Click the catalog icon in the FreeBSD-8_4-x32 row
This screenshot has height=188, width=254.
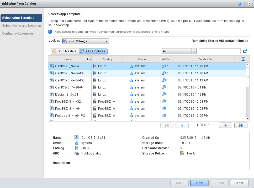[95, 102]
